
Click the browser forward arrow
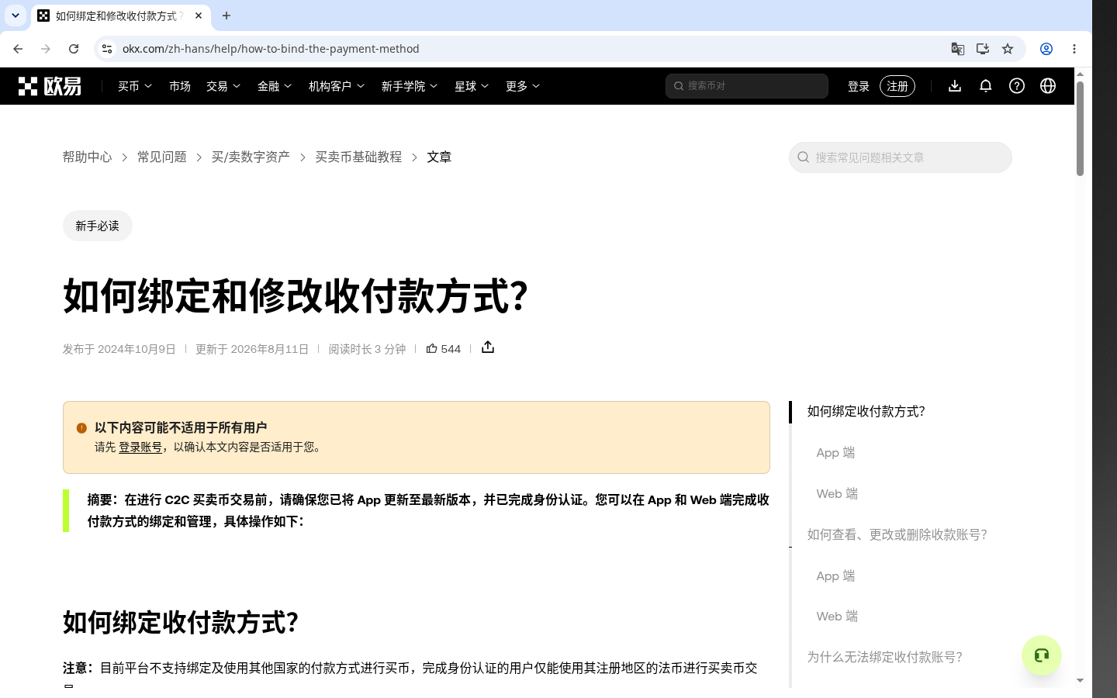[x=46, y=49]
